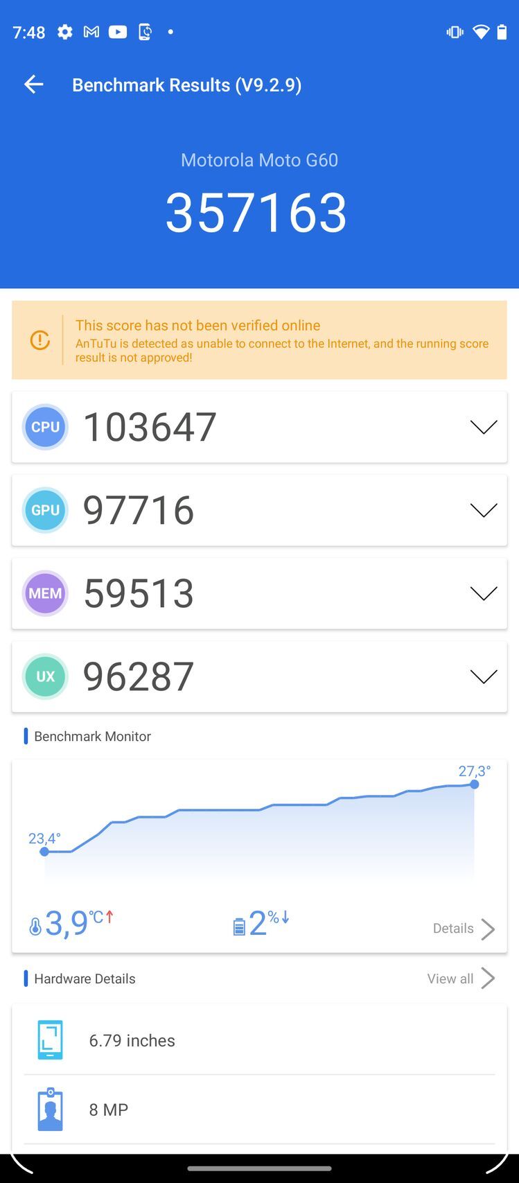
Task: Tap the 23,4° start point on temperature graph
Action: tap(44, 852)
